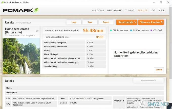Click the Name input field
172x109 pixels.
[91, 88]
